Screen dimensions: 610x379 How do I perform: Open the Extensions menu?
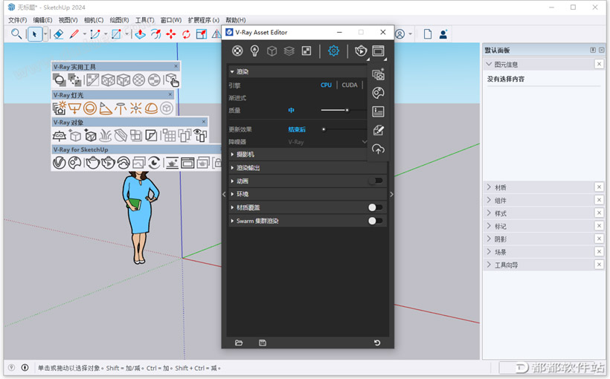tap(204, 20)
